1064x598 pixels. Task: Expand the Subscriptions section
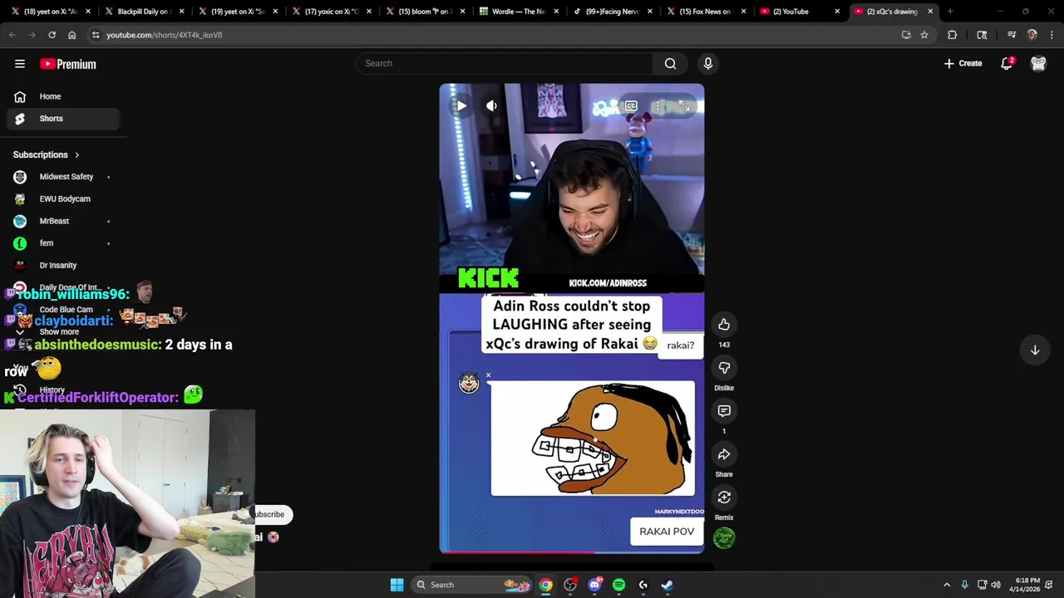(47, 154)
